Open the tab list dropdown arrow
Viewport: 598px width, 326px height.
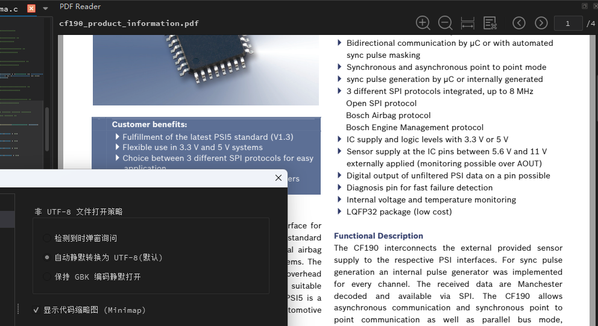pyautogui.click(x=45, y=8)
